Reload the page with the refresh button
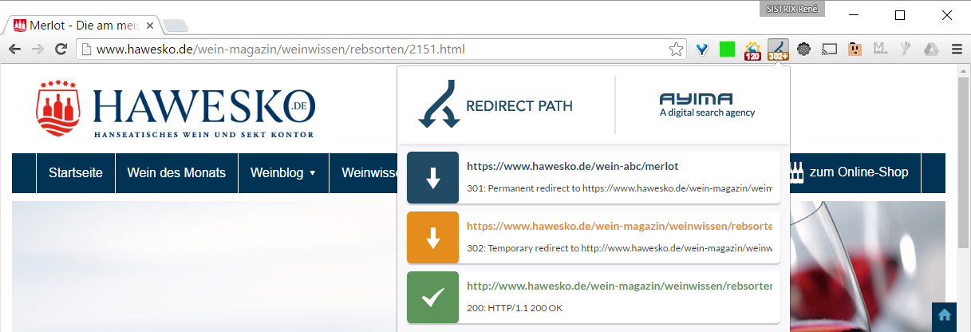 60,49
